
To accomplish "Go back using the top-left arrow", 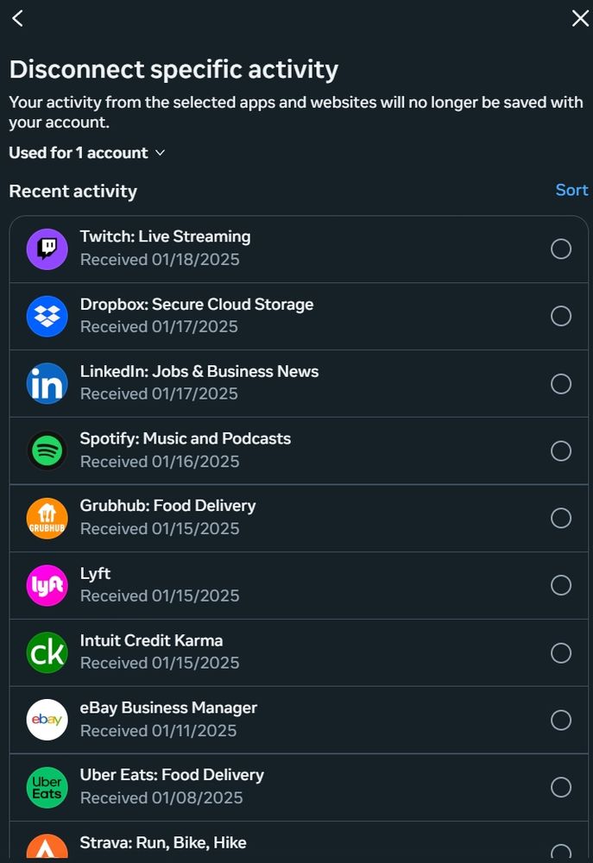I will tap(18, 18).
